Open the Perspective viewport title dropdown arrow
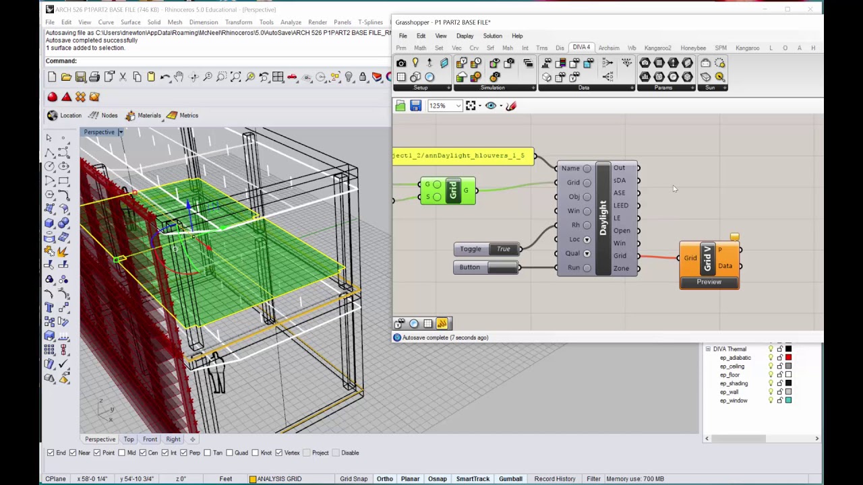 click(121, 132)
